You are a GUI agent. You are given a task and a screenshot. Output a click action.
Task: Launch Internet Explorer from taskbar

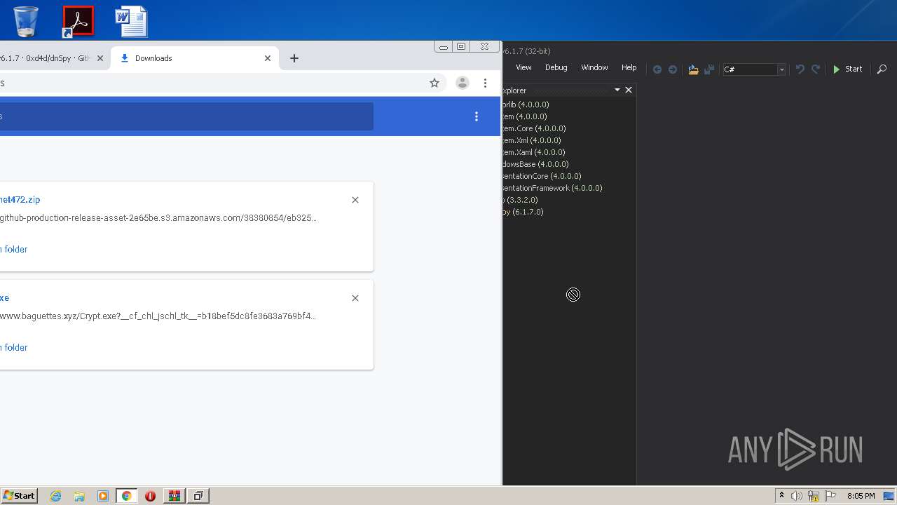click(x=56, y=496)
